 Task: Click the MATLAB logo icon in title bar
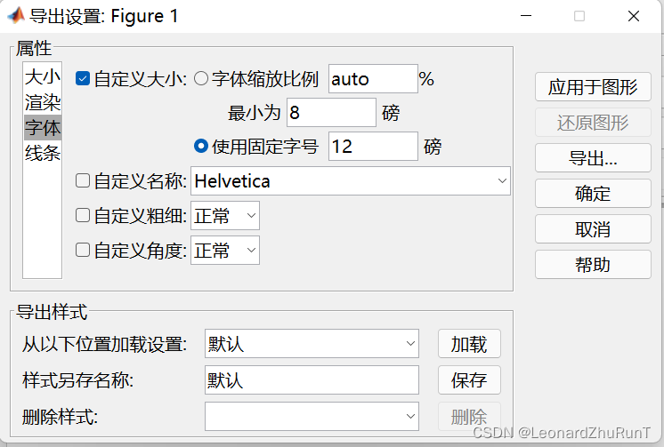tap(16, 16)
